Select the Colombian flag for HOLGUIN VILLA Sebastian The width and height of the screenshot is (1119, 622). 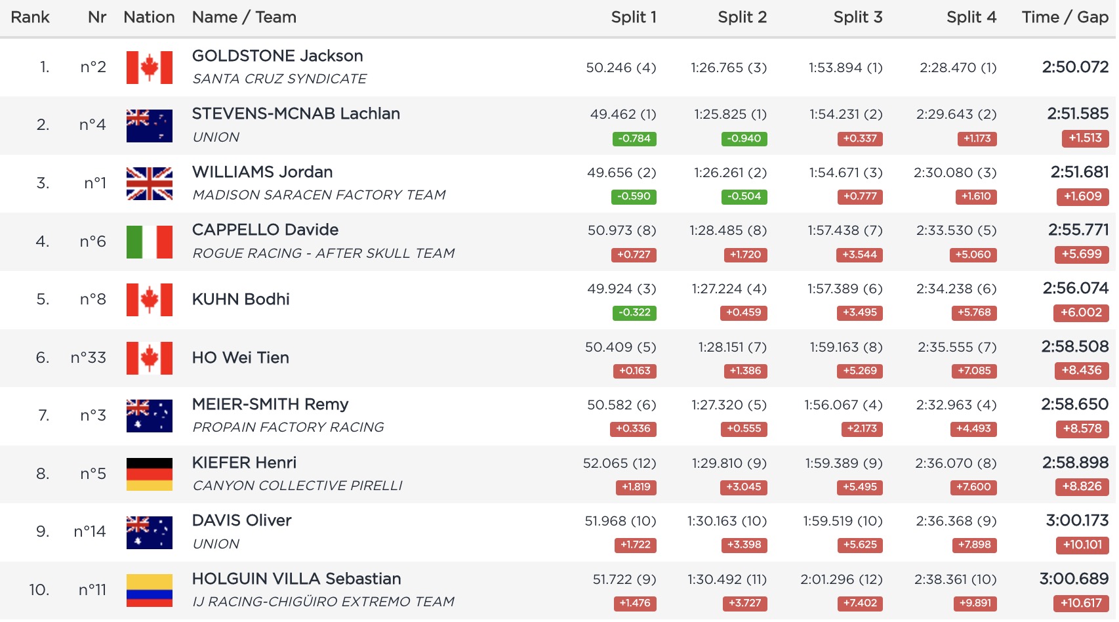coord(150,590)
